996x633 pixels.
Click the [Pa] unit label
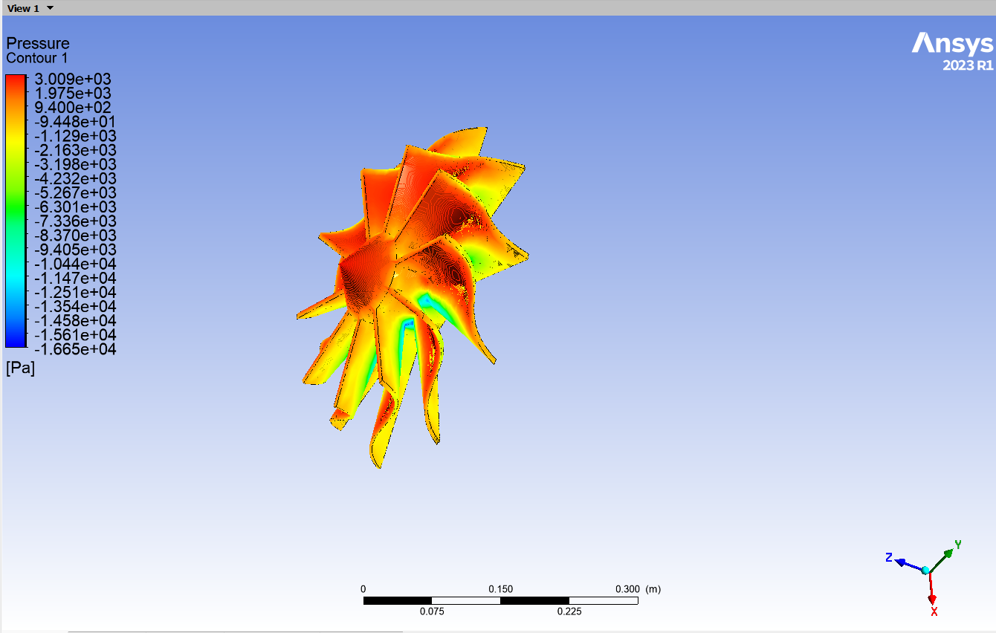pos(20,368)
